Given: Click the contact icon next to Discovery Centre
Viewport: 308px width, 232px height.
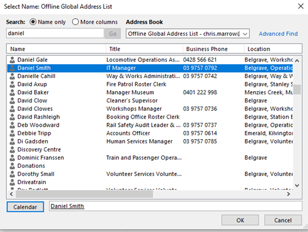Looking at the screenshot, I should coord(13,150).
